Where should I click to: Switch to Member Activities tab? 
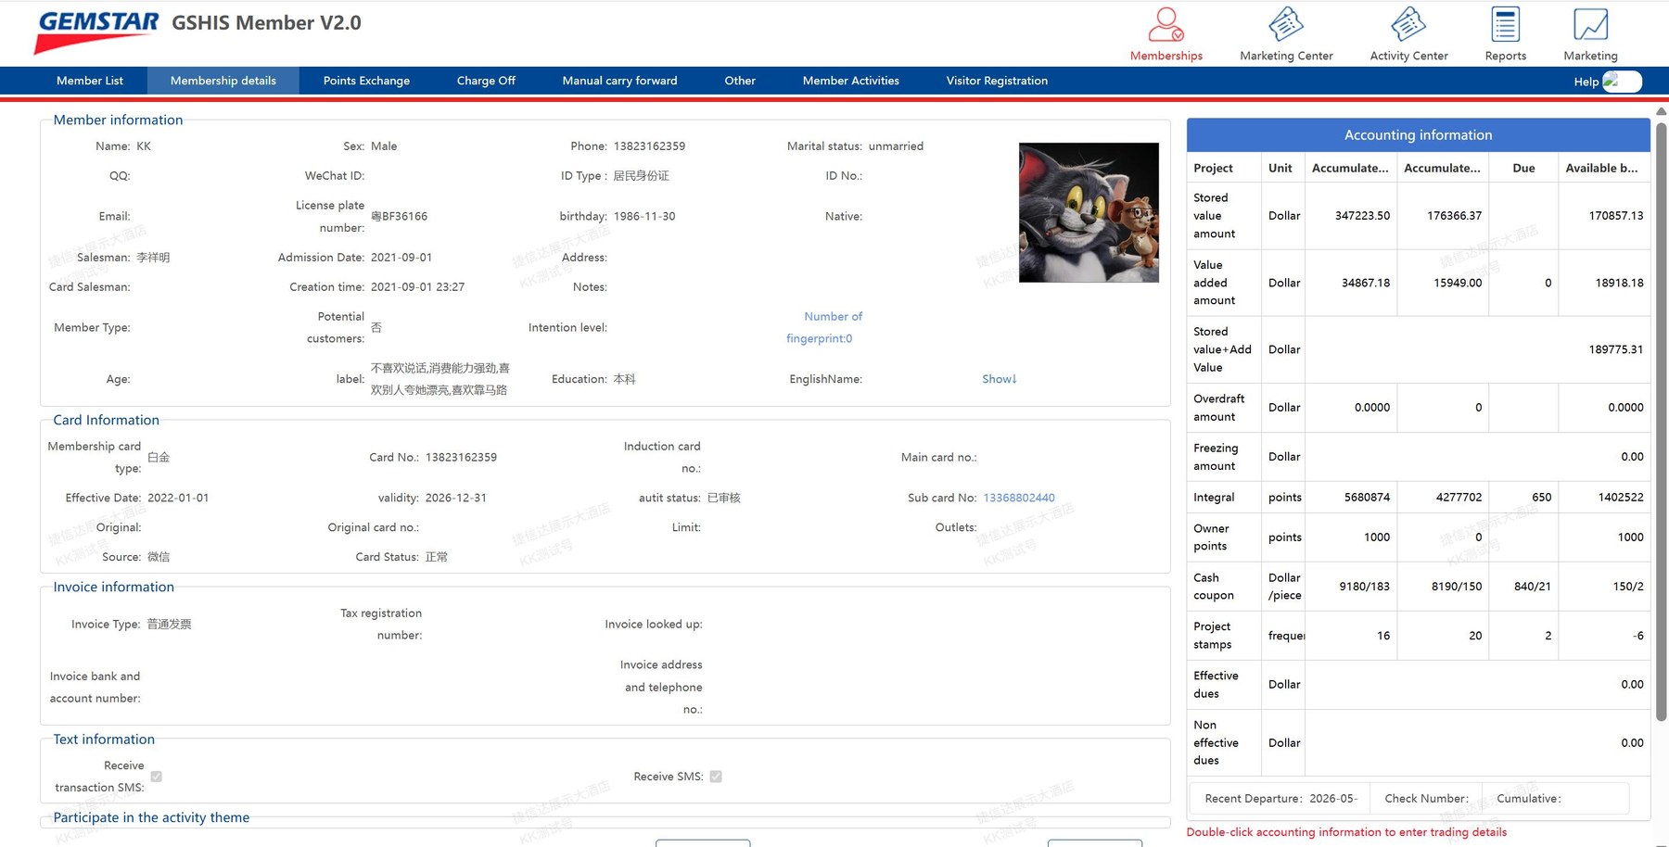(851, 81)
